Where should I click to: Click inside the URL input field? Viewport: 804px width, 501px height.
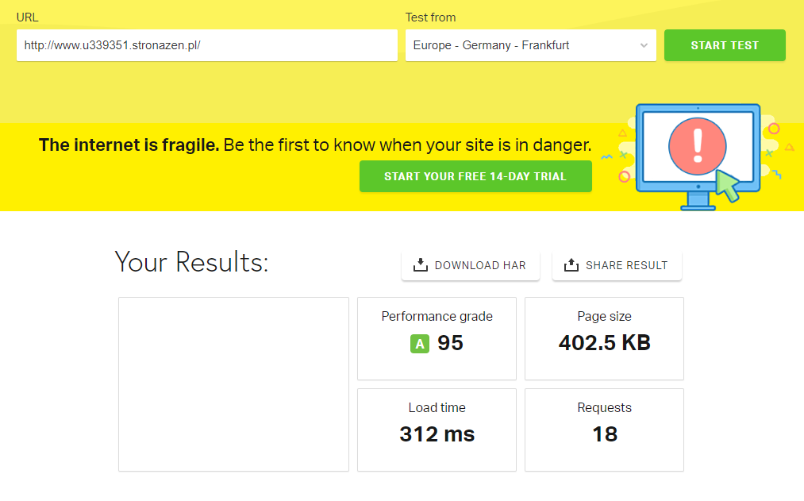coord(206,45)
